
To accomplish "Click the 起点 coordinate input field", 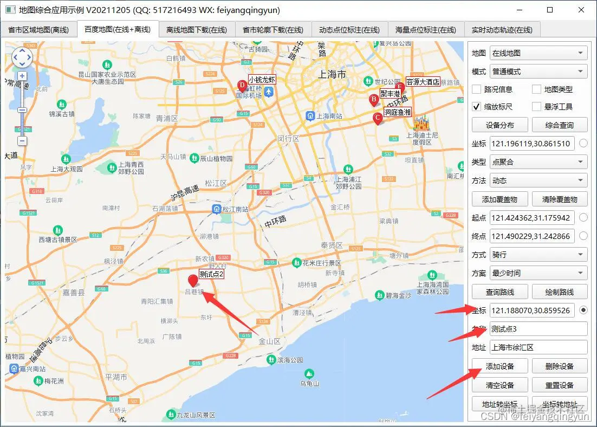I will pyautogui.click(x=532, y=217).
